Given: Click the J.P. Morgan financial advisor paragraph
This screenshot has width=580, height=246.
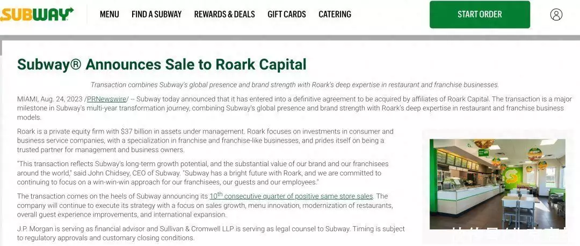Looking at the screenshot, I should 211,233.
